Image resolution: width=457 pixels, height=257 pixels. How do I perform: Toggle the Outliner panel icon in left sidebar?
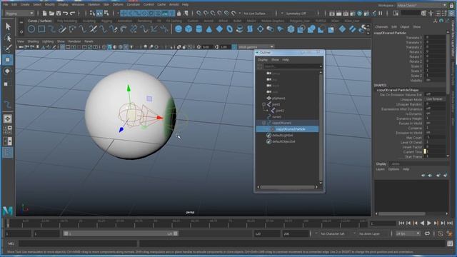coord(8,152)
